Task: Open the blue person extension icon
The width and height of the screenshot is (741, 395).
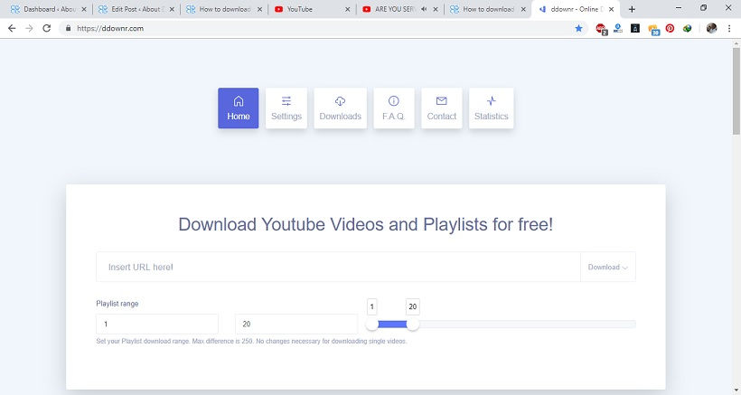Action: (x=618, y=28)
